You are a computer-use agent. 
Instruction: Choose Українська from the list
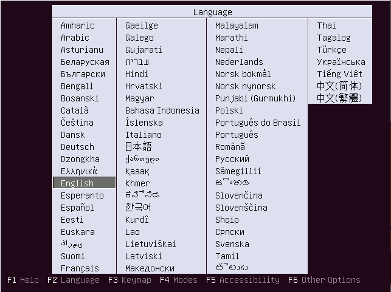(x=341, y=62)
